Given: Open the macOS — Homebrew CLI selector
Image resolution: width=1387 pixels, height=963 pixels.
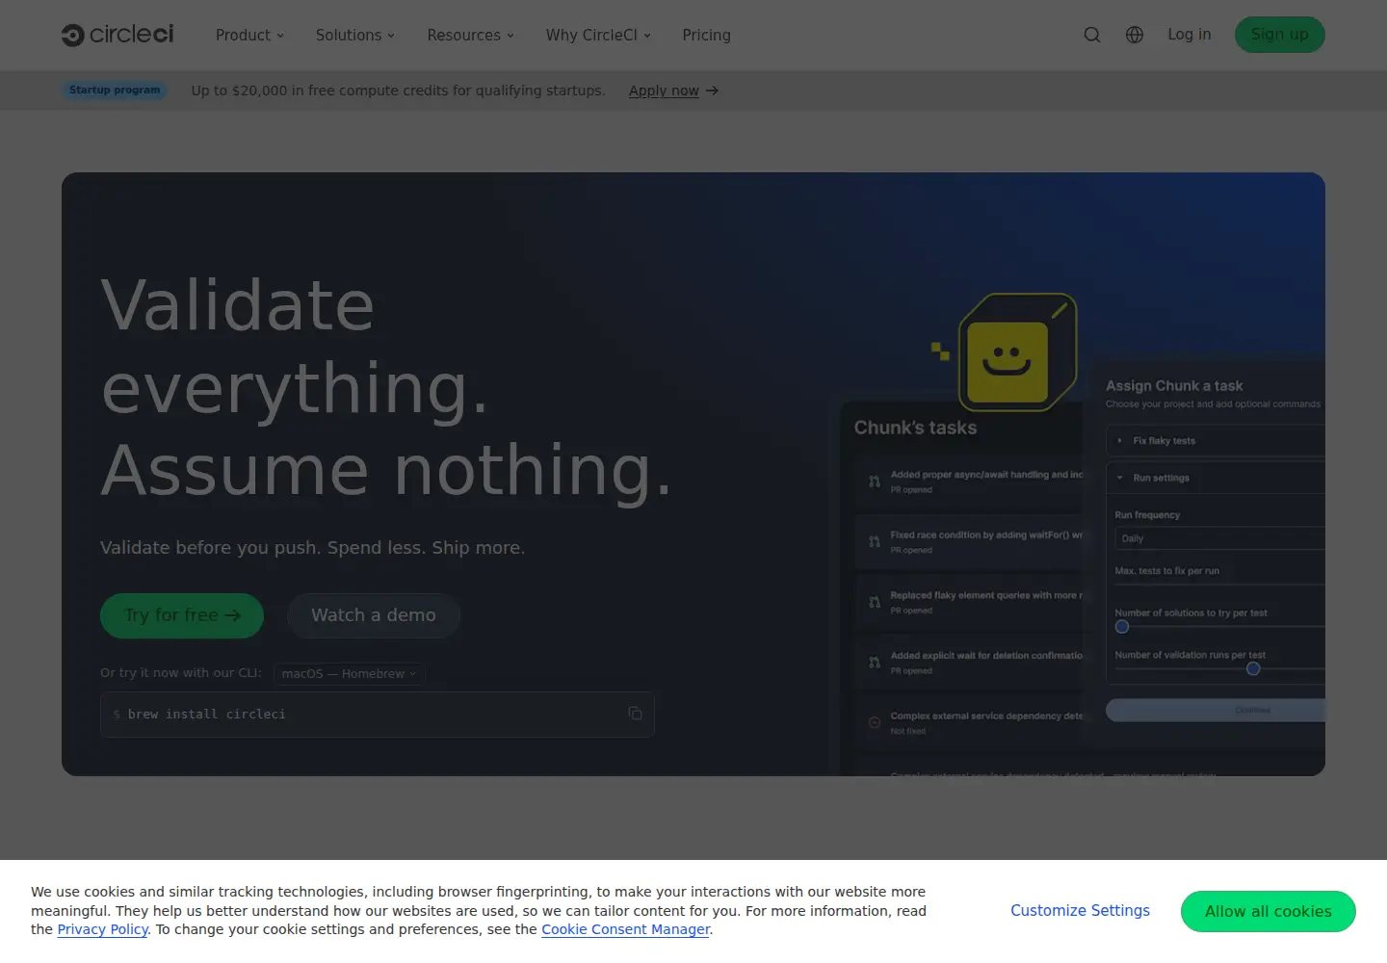Looking at the screenshot, I should (350, 674).
